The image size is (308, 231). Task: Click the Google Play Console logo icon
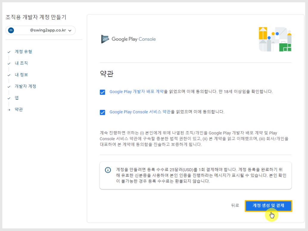point(105,39)
